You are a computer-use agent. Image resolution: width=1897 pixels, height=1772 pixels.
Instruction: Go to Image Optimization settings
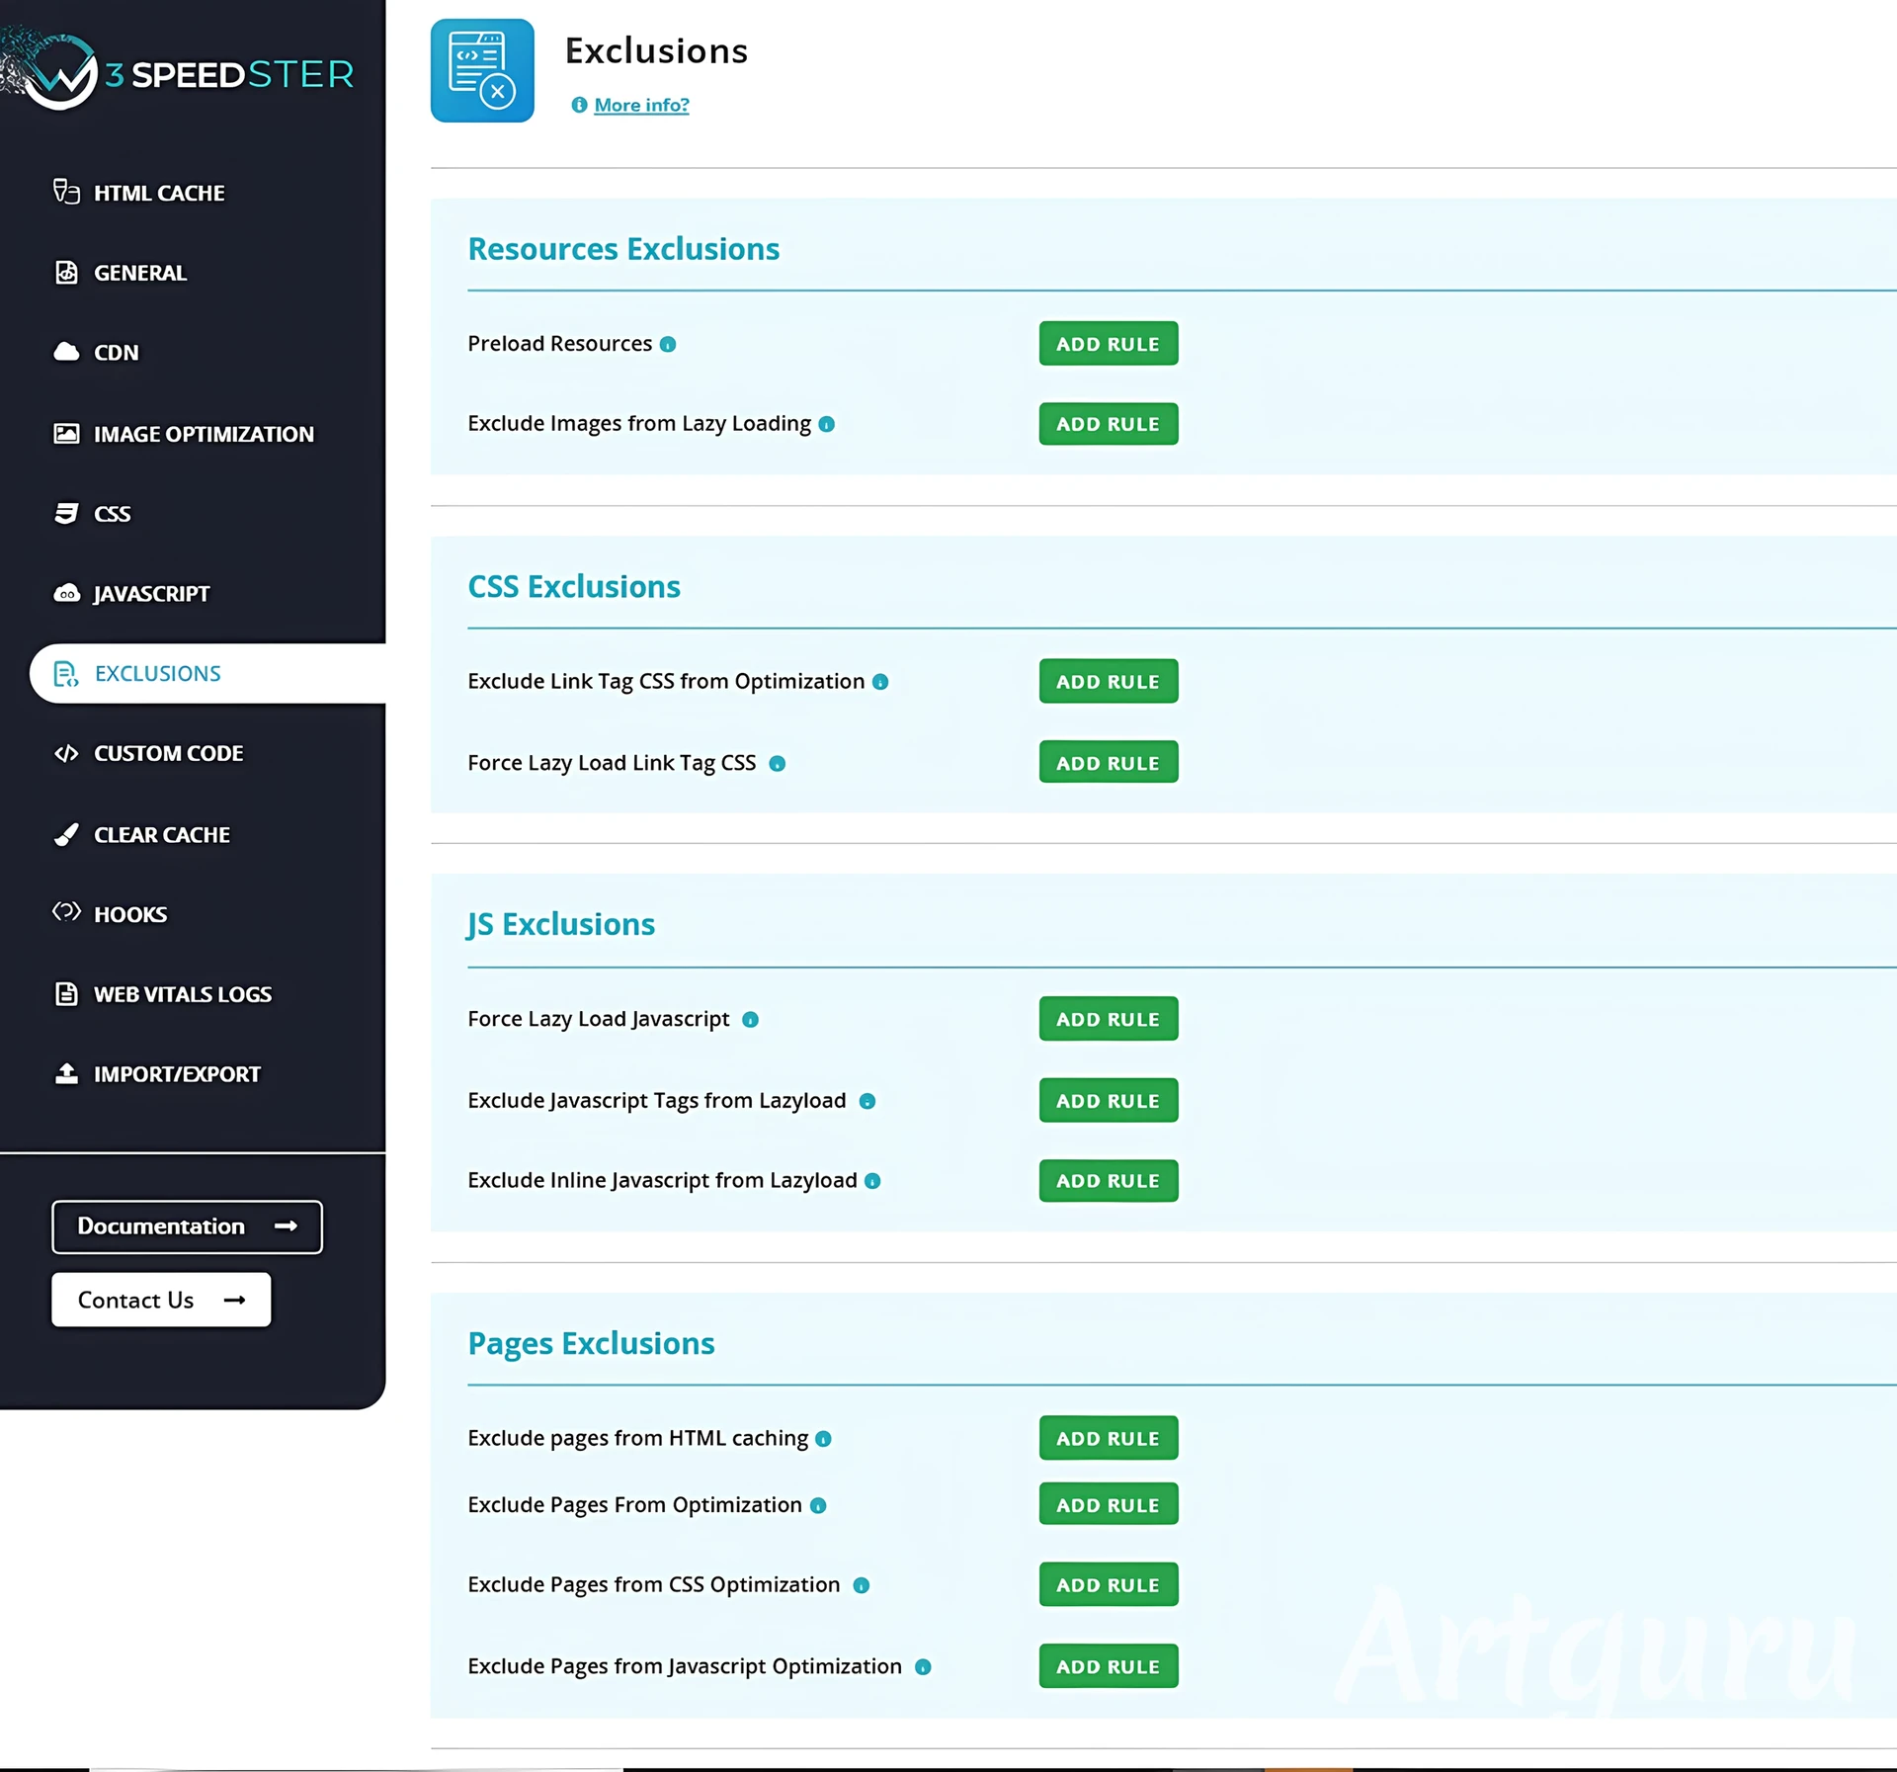[x=203, y=434]
